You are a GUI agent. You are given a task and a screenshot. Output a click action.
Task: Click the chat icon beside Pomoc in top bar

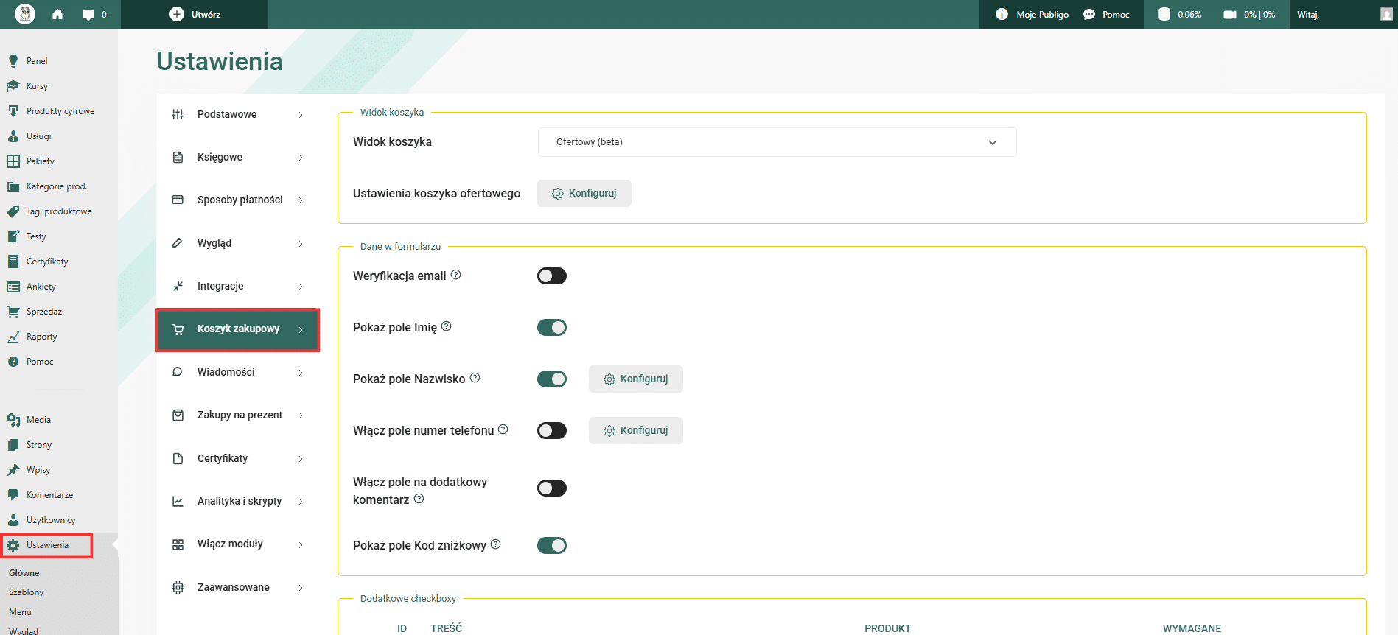point(1089,14)
